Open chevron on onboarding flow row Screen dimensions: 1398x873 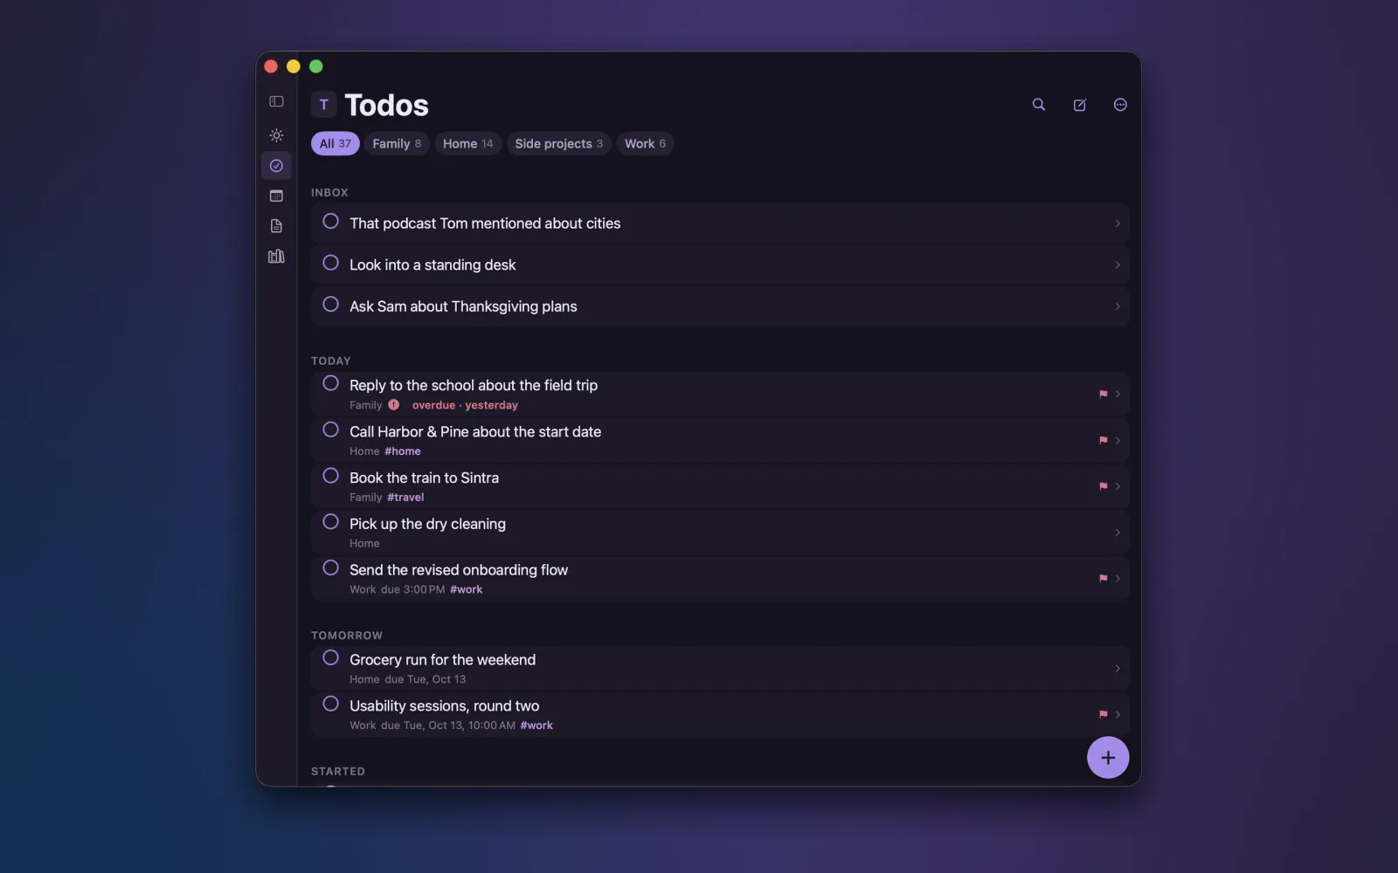click(x=1118, y=579)
